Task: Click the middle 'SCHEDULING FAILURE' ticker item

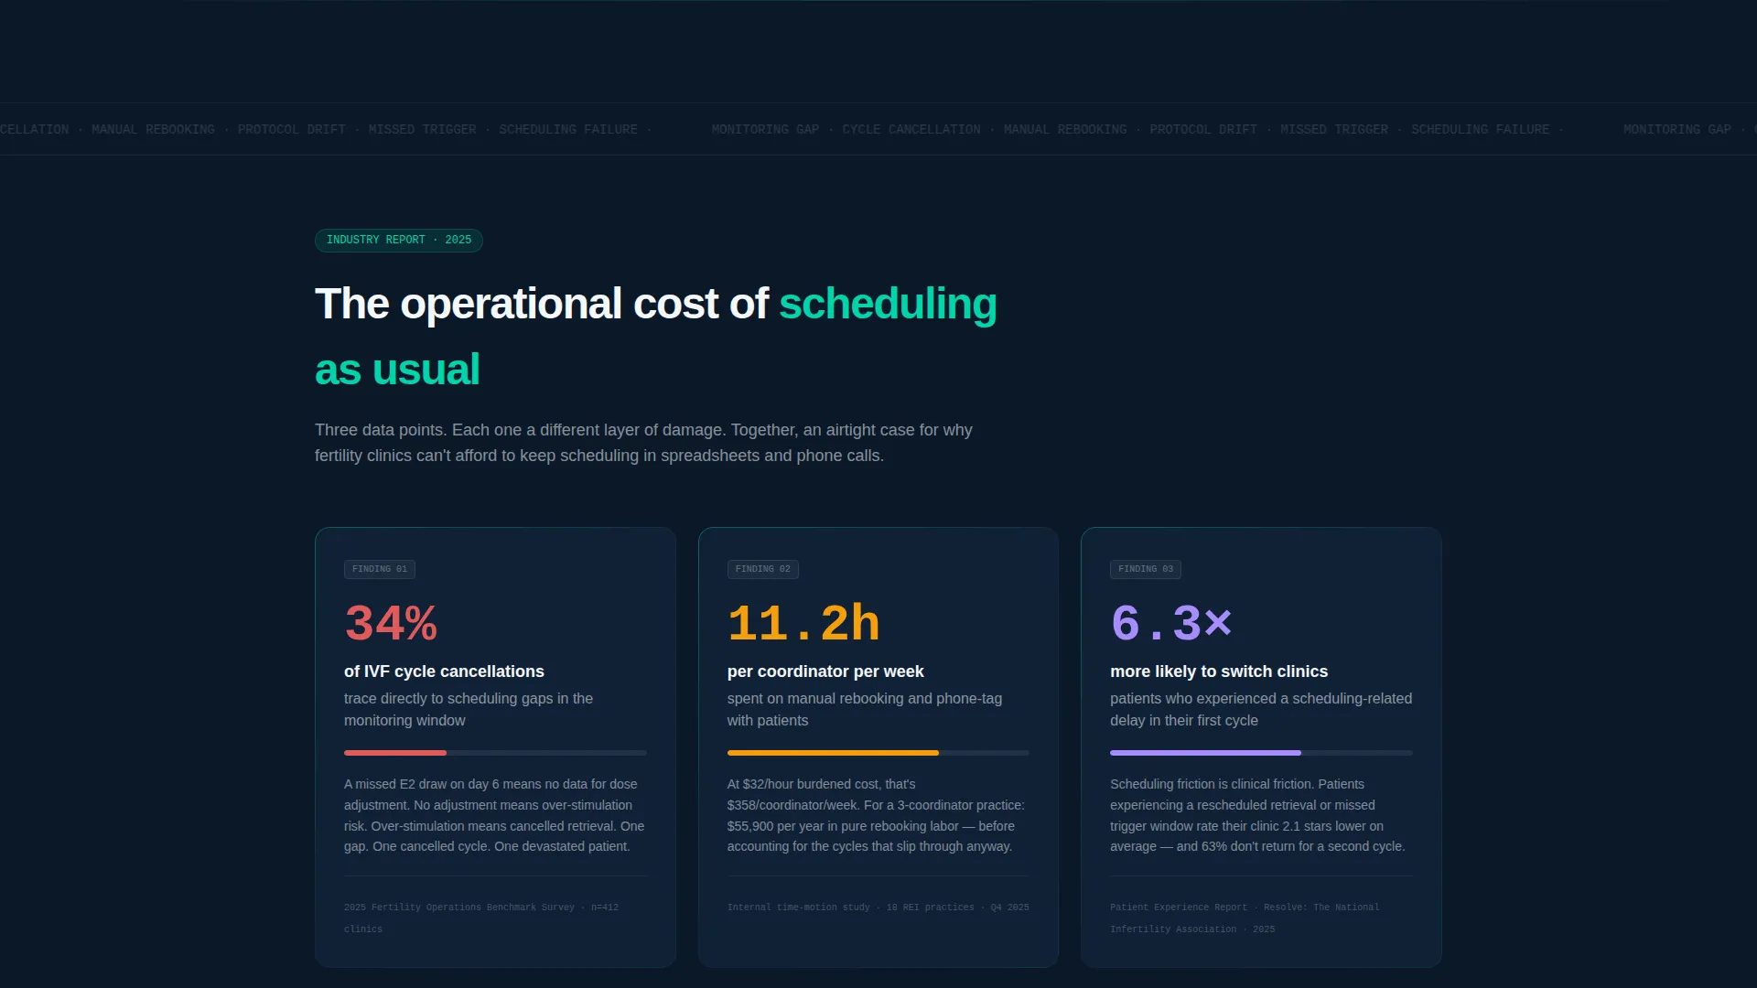Action: point(1480,130)
